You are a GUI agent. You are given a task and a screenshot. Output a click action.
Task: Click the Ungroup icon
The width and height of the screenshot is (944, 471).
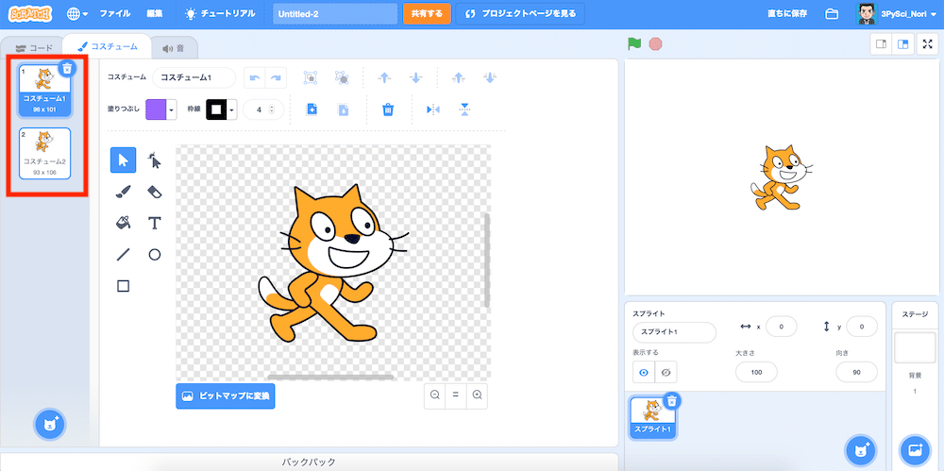click(x=342, y=77)
